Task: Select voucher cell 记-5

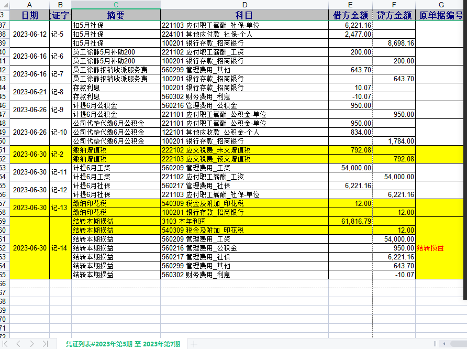Action: (60, 34)
